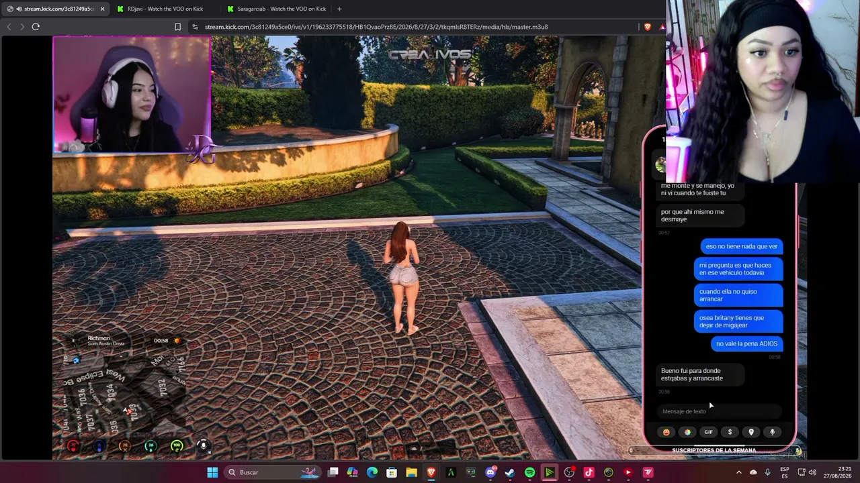The image size is (860, 483).
Task: Open the site information icon beside the URL
Action: point(195,27)
